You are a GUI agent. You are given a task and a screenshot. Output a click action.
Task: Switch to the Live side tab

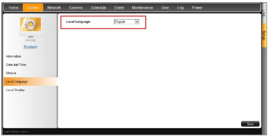pyautogui.click(x=264, y=14)
